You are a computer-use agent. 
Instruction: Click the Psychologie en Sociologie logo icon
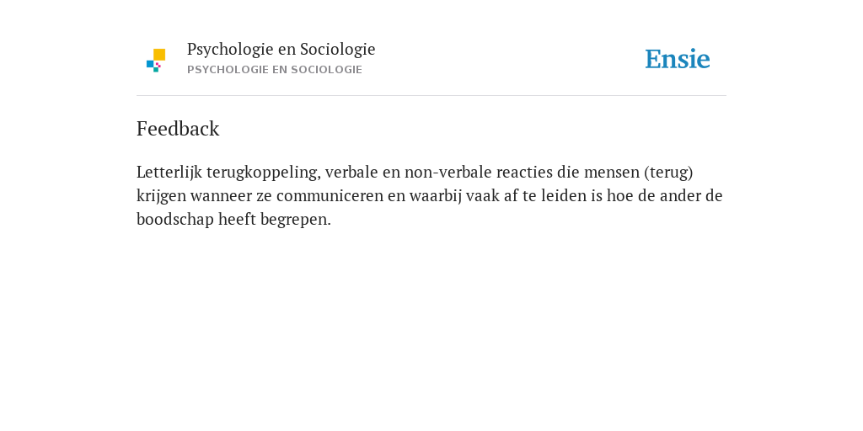156,61
